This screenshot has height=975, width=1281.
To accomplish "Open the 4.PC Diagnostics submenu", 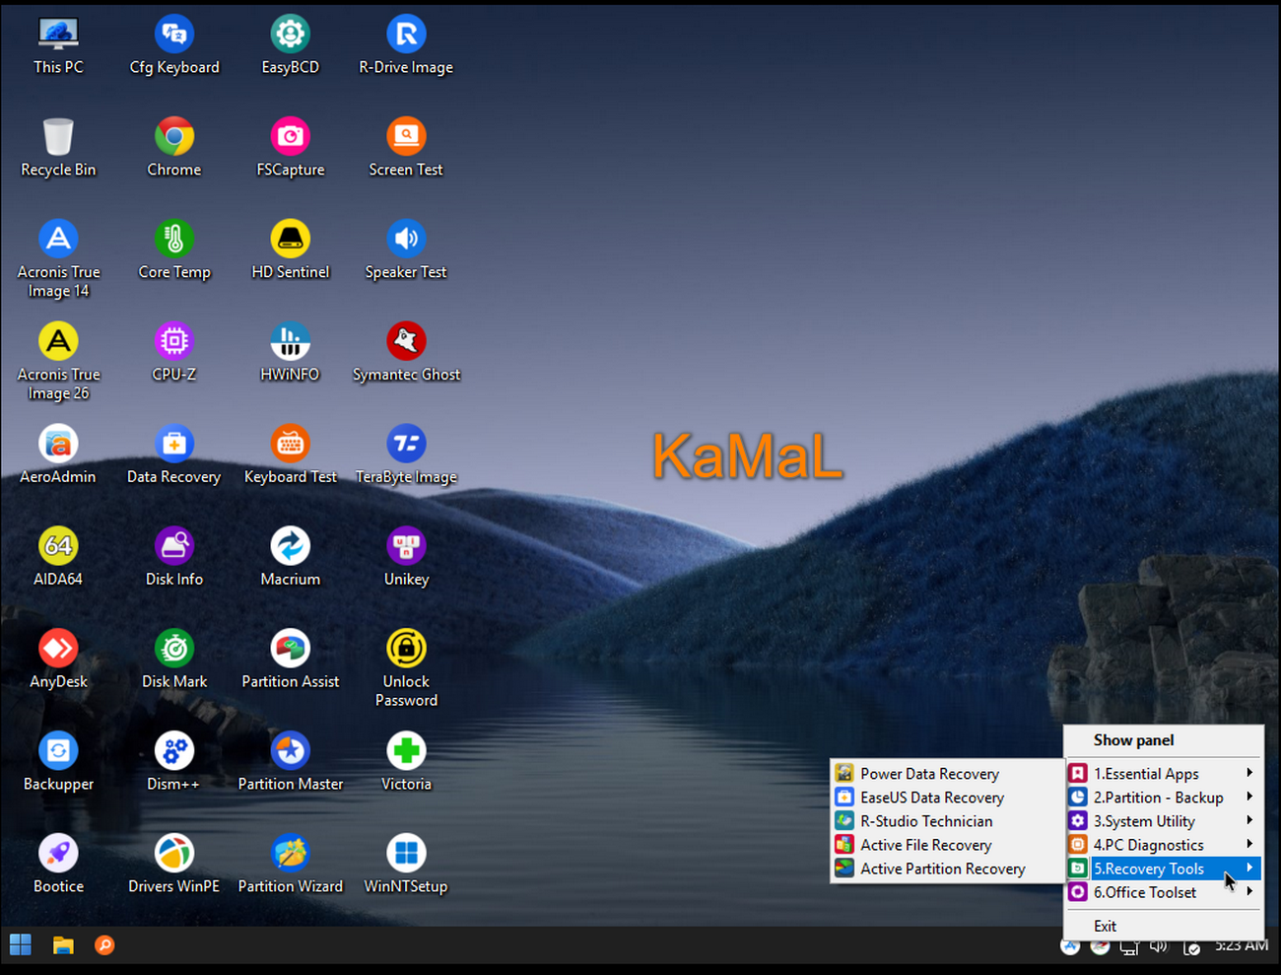I will point(1163,845).
